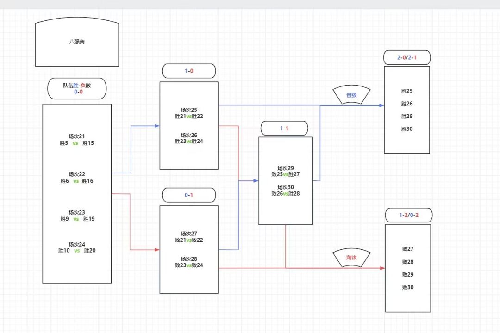Click the 场次23 text
Viewport: 500px width, 333px height.
click(x=77, y=213)
